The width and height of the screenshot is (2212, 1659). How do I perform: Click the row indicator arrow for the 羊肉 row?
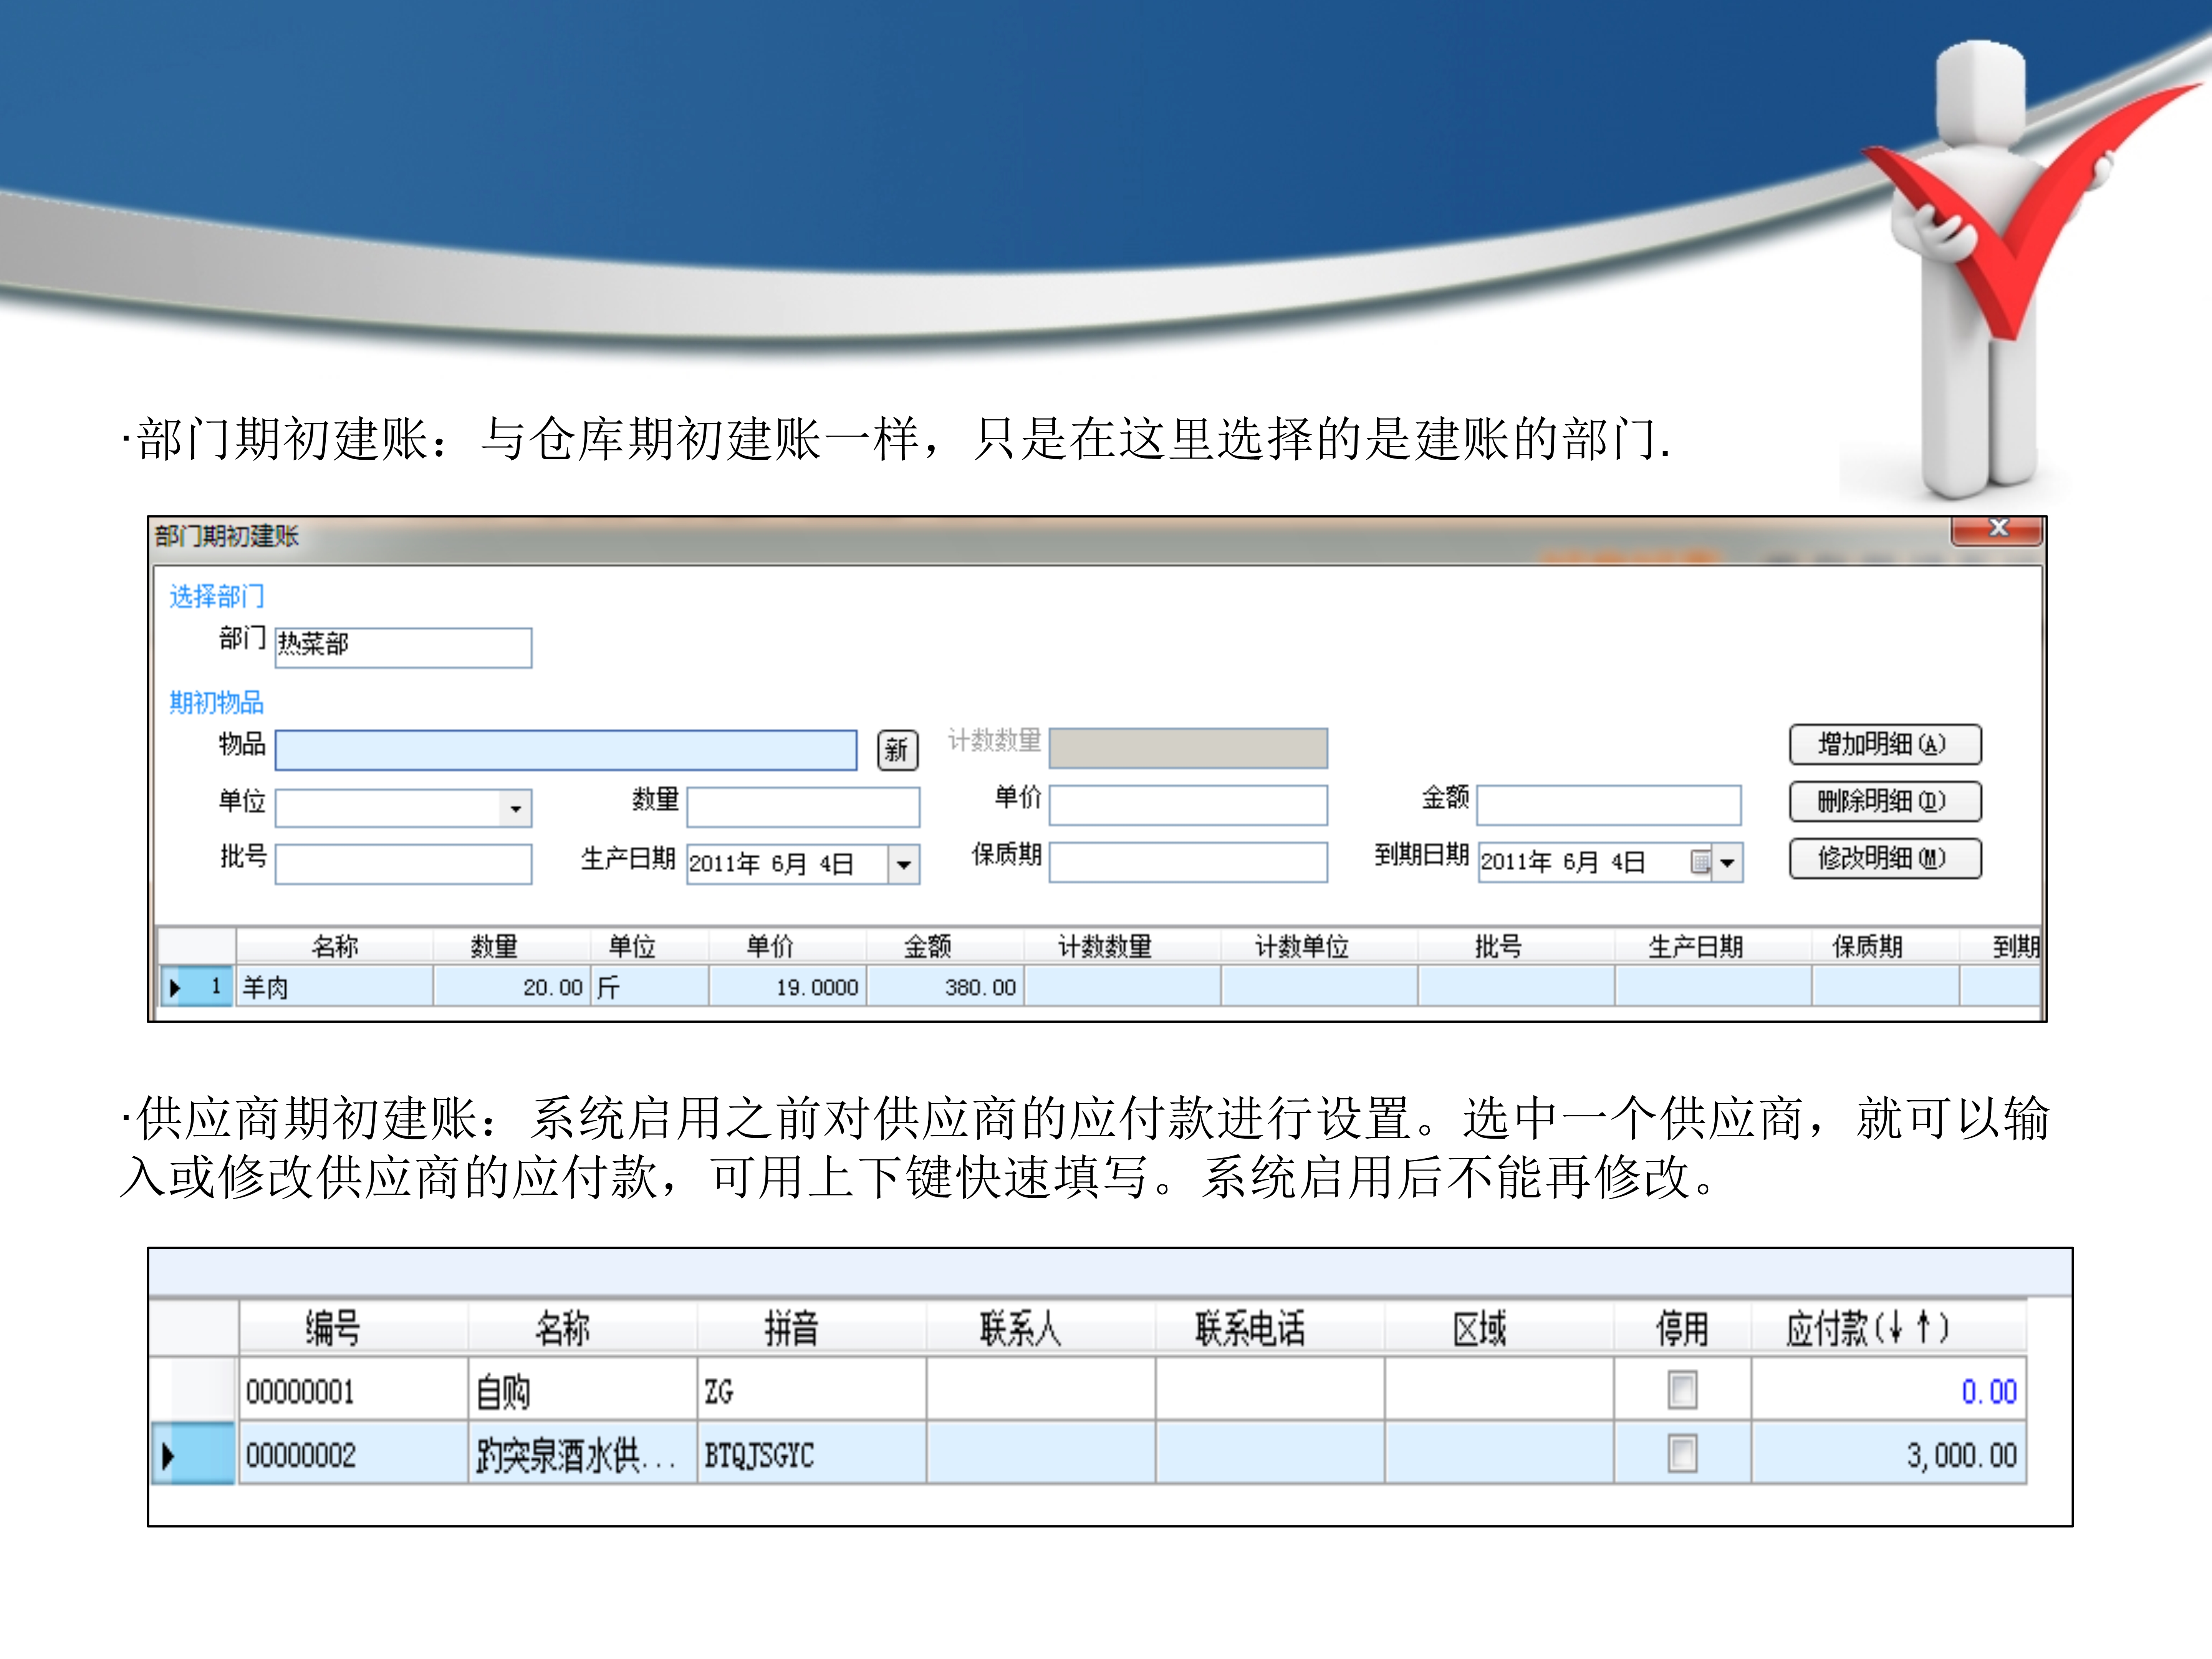pyautogui.click(x=175, y=988)
